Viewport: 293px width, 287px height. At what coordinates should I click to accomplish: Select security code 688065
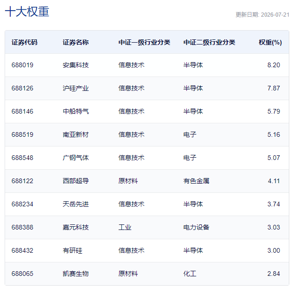pos(22,274)
